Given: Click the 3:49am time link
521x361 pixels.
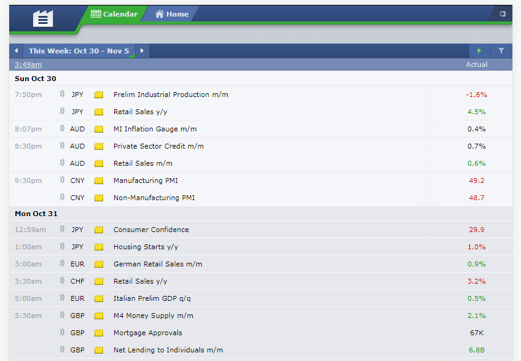Looking at the screenshot, I should pos(28,64).
